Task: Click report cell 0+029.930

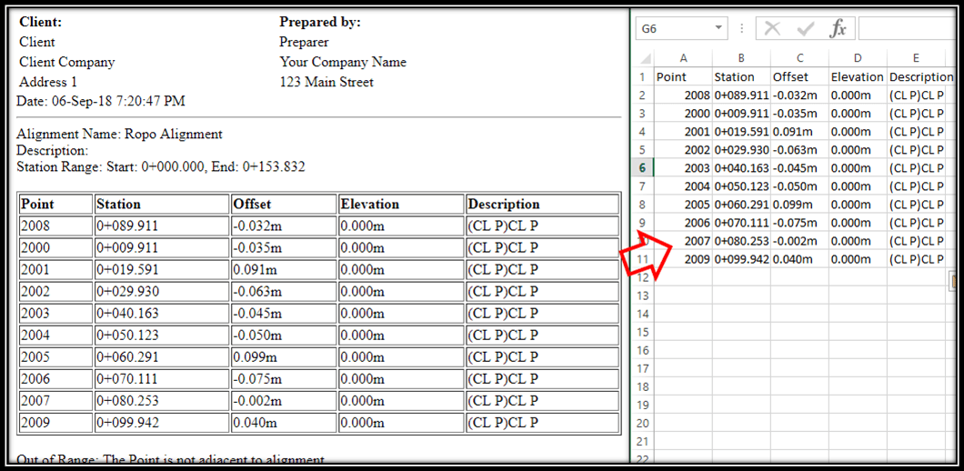Action: coord(162,292)
